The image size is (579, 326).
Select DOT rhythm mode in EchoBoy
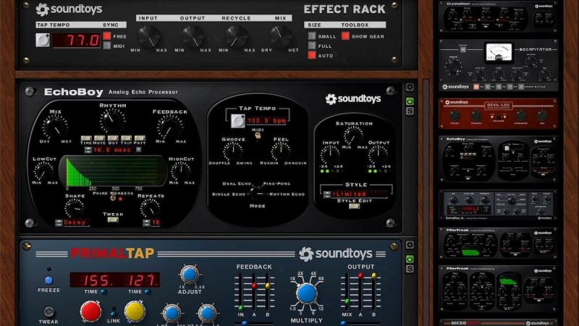113,139
